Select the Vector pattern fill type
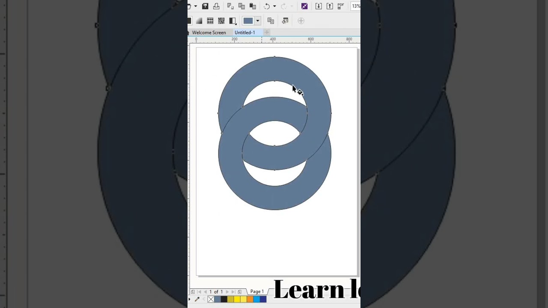Viewport: 548px width, 308px height. pos(210,21)
